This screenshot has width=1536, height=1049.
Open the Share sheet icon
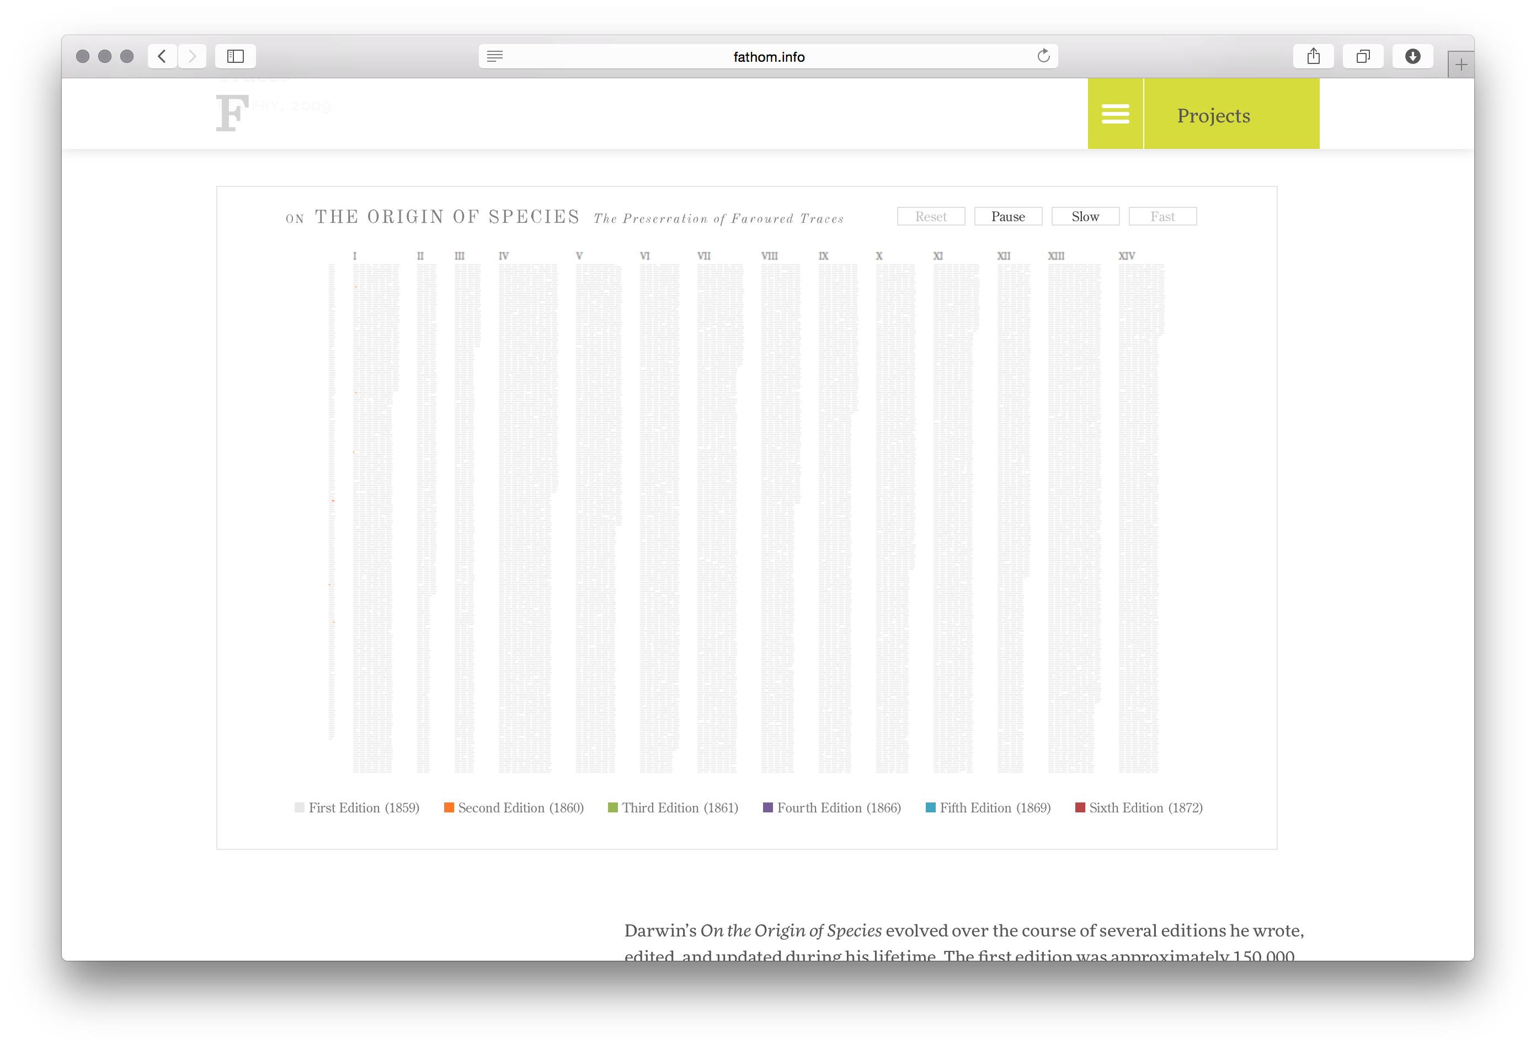pos(1313,56)
